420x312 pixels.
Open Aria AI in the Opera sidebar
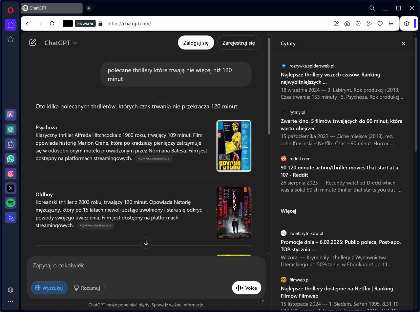pyautogui.click(x=10, y=115)
